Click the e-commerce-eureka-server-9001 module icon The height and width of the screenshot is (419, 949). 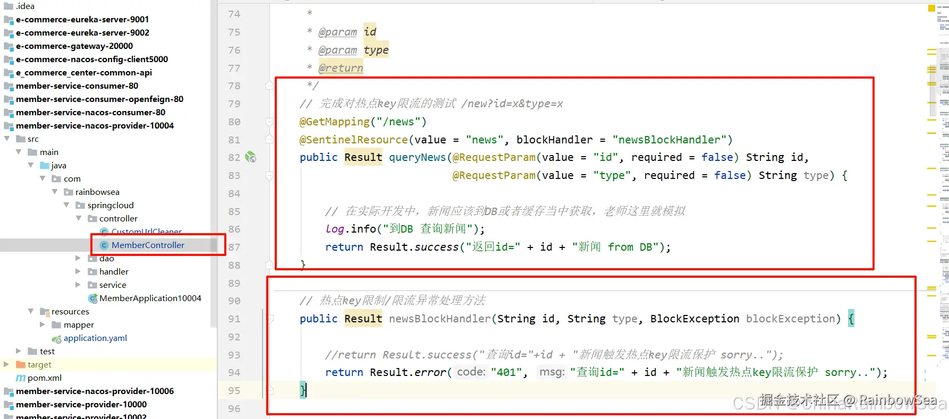point(9,20)
